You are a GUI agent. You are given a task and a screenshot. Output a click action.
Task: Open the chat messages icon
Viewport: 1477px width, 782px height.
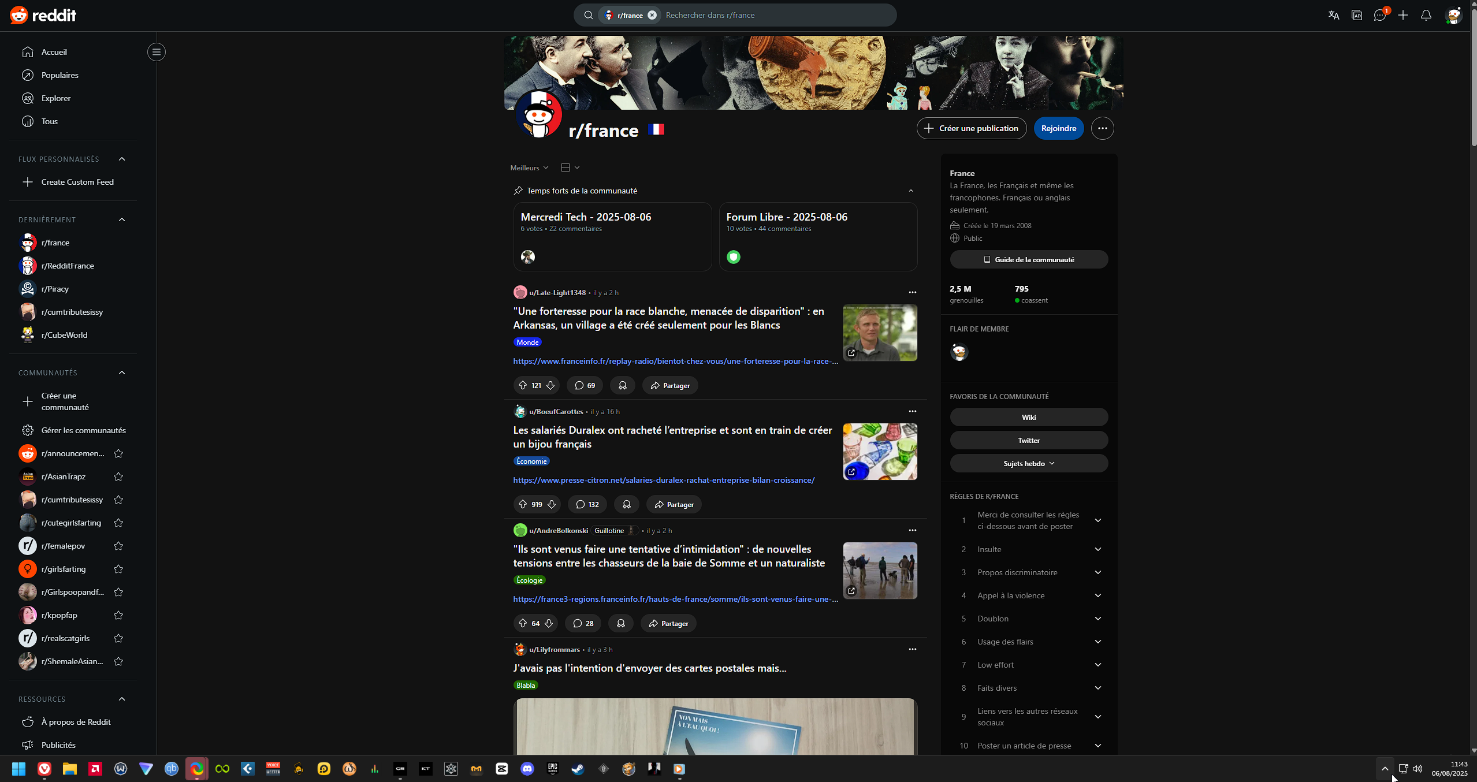pos(1380,15)
